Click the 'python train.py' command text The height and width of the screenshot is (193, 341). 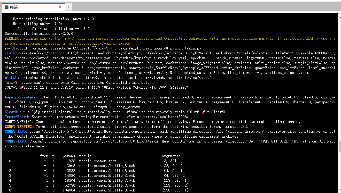click(186, 48)
